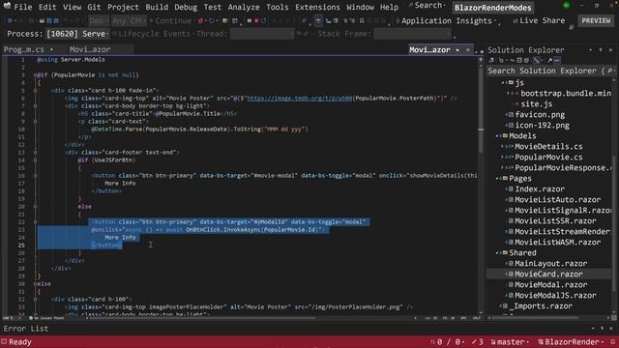Viewport: 619px width, 348px height.
Task: Open the File menu
Action: pos(23,7)
